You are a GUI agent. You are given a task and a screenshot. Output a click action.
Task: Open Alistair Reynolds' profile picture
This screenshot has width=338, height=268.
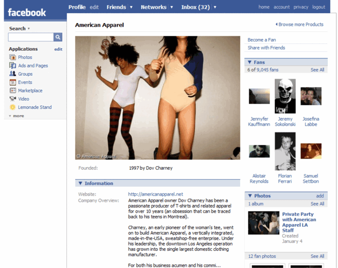[x=259, y=151]
